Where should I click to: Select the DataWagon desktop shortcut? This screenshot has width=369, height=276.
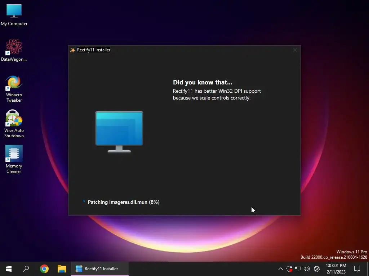tap(14, 50)
